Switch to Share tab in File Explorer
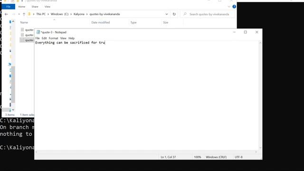This screenshot has width=304, height=171. 35,7
